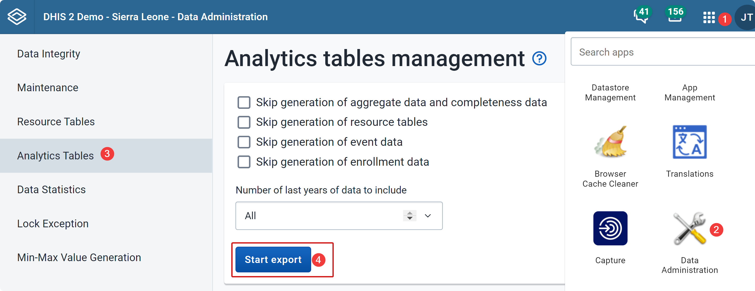Open the Datastore Management app

point(610,93)
